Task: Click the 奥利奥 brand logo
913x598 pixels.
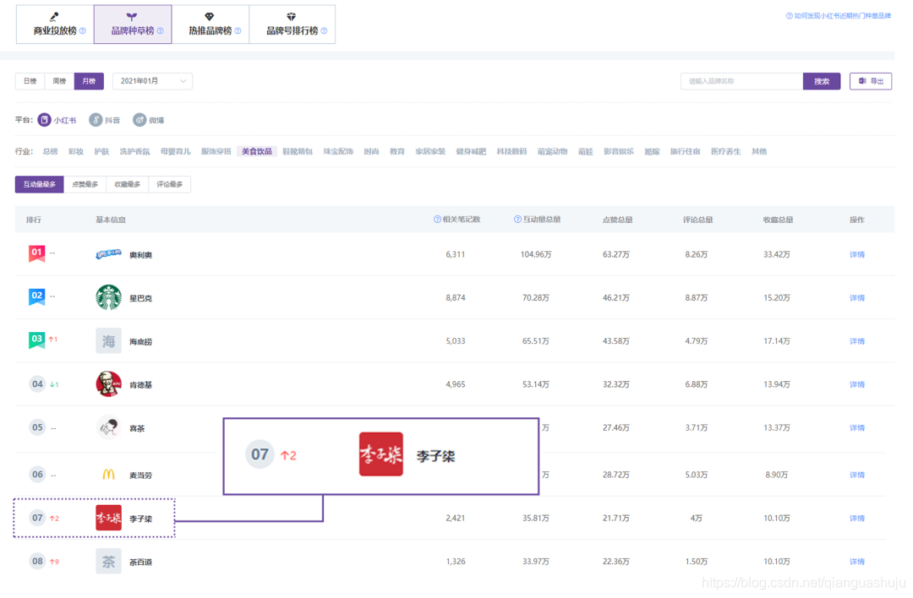Action: click(108, 254)
